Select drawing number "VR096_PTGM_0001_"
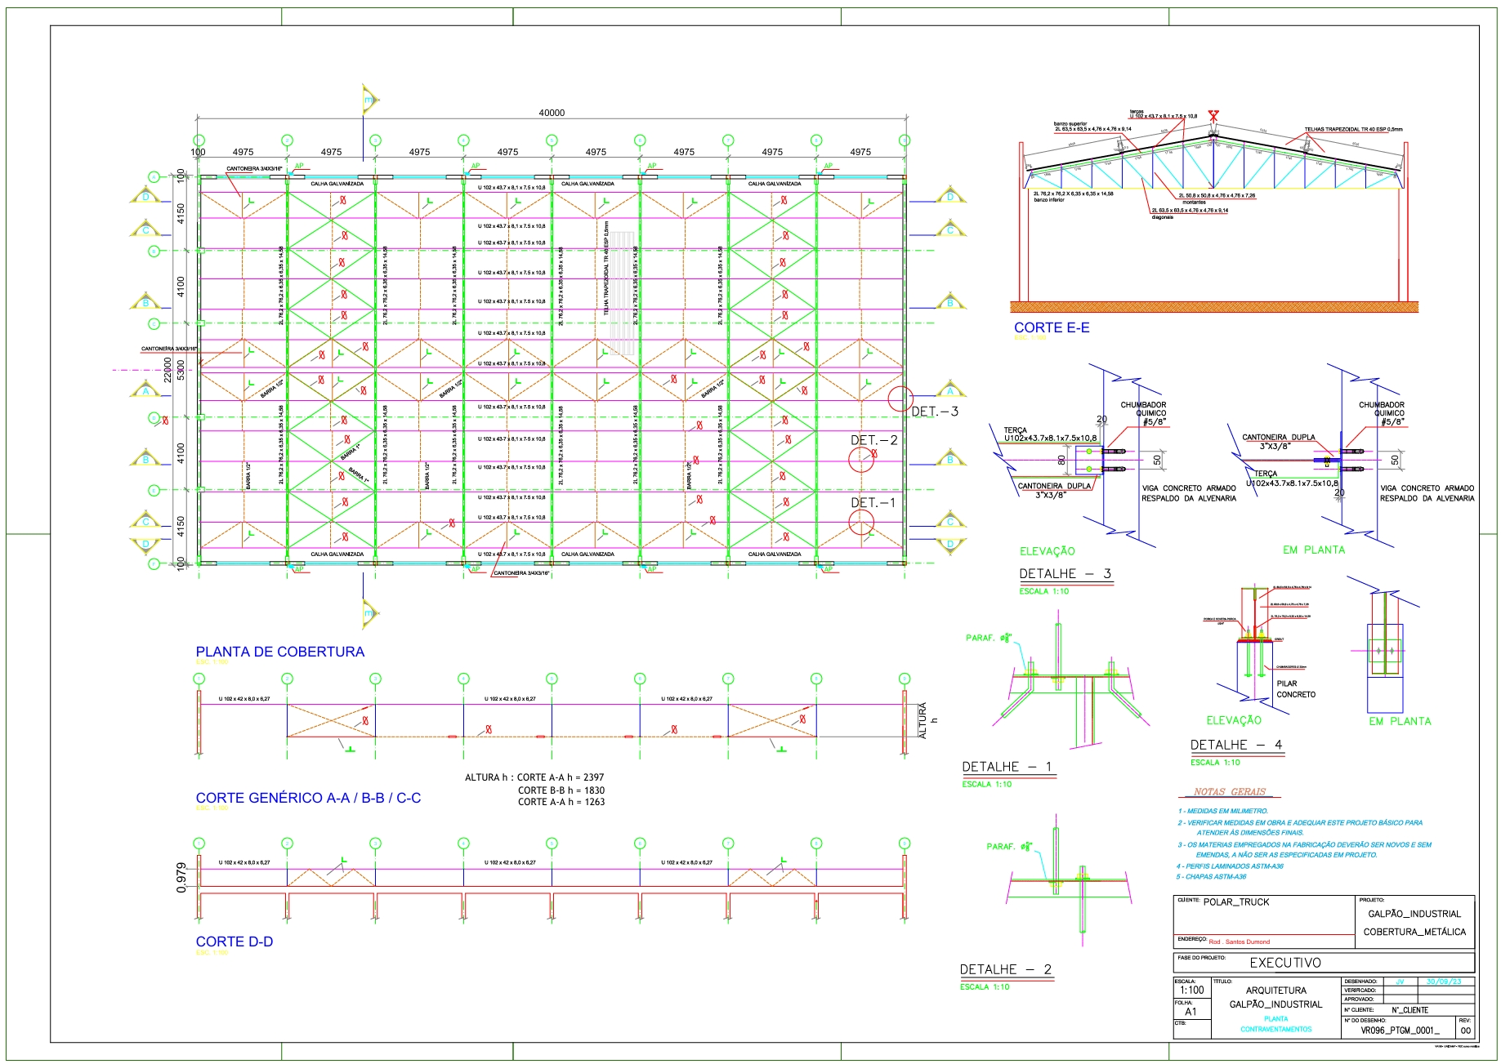 click(1400, 1031)
